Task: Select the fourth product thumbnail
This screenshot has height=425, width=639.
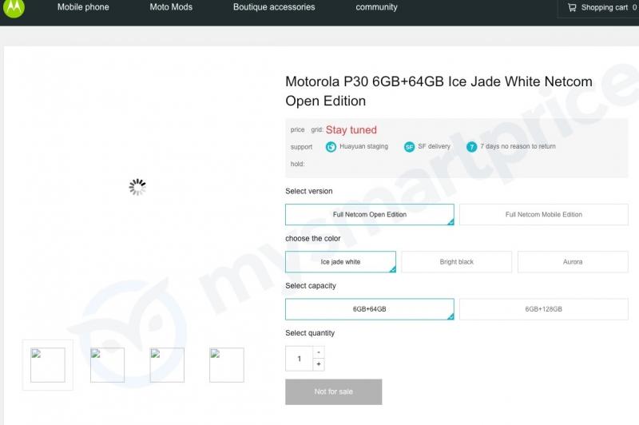Action: pyautogui.click(x=226, y=365)
